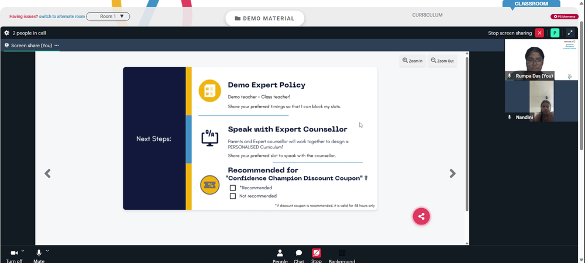Select the Screen share (You) tab
Image resolution: width=585 pixels, height=263 pixels.
(x=32, y=46)
